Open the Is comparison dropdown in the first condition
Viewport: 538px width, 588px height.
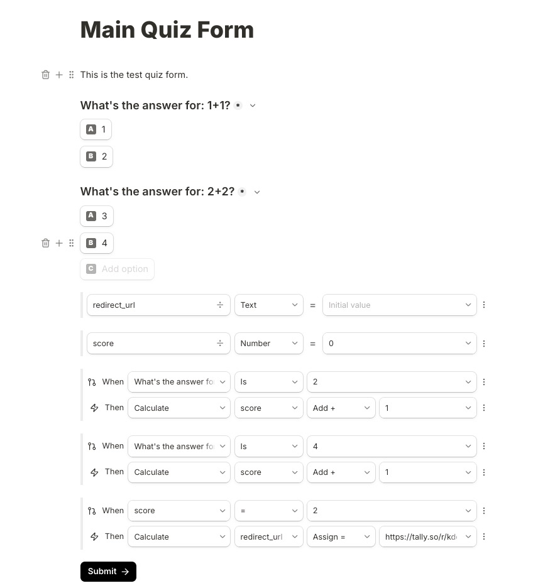(268, 381)
